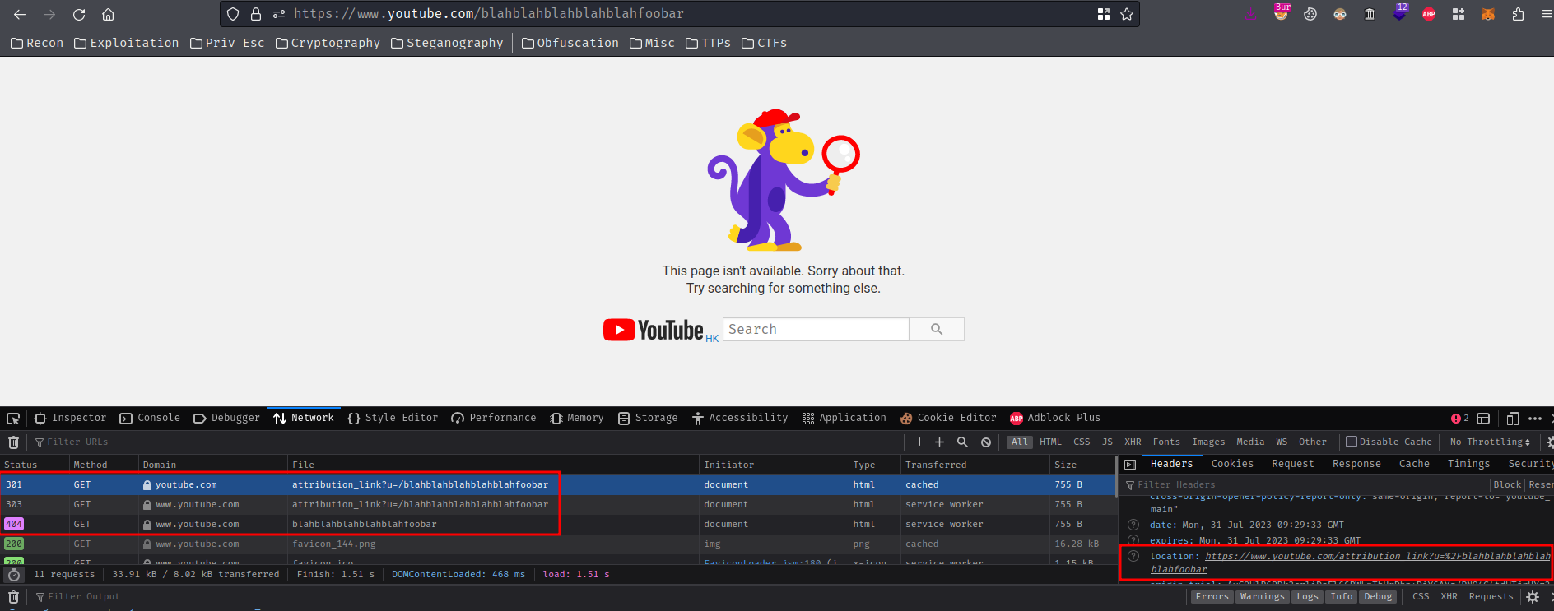Toggle the Images request filter

coord(1208,442)
